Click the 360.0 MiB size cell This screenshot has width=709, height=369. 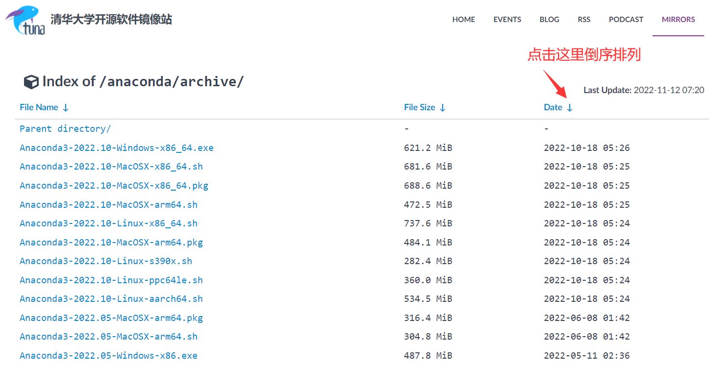[428, 280]
